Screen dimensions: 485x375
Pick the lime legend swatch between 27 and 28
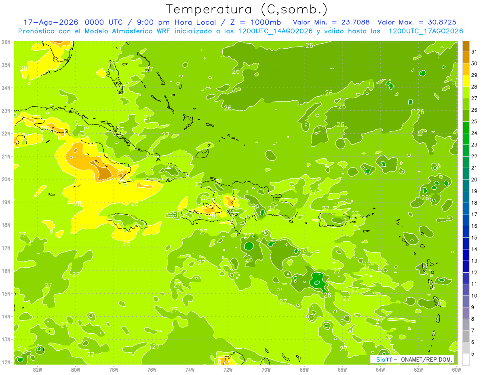[466, 92]
